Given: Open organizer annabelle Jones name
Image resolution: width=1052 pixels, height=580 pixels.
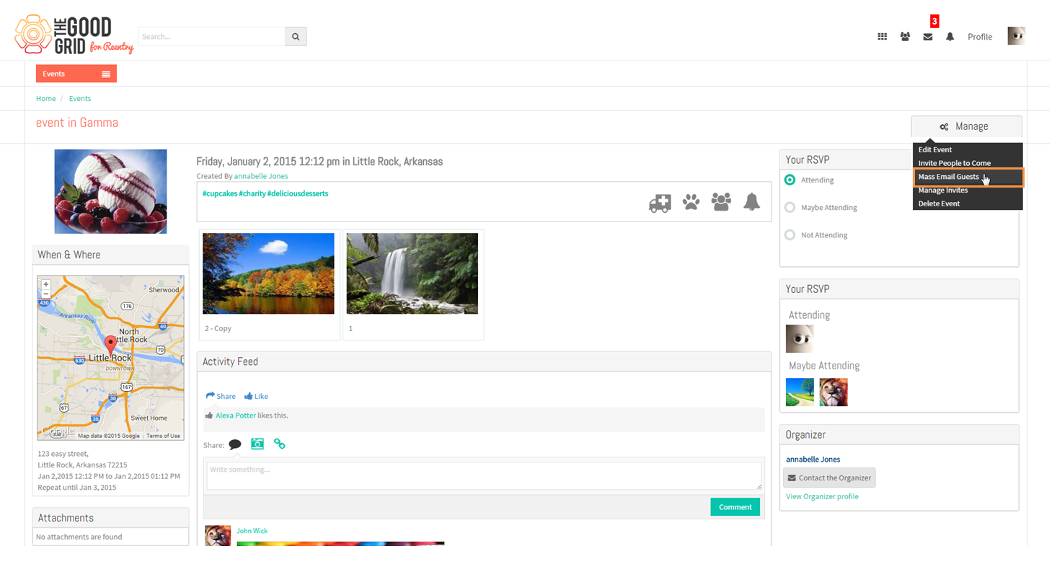Looking at the screenshot, I should tap(813, 460).
